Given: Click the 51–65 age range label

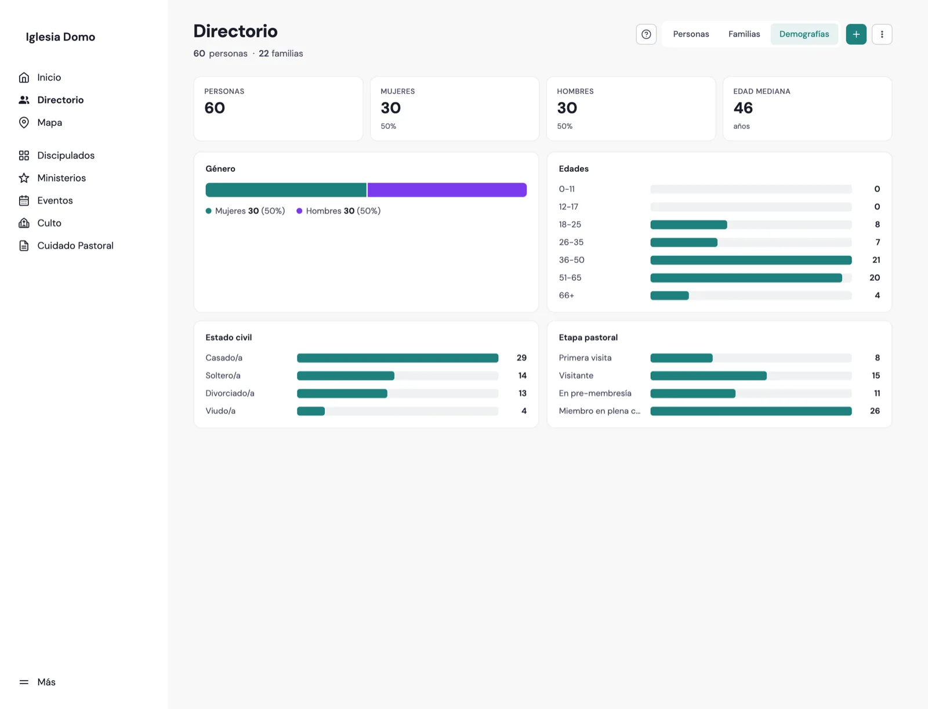Looking at the screenshot, I should tap(570, 278).
